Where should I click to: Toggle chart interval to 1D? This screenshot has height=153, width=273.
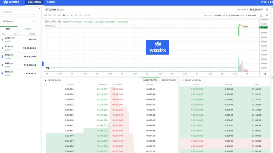tap(85, 15)
